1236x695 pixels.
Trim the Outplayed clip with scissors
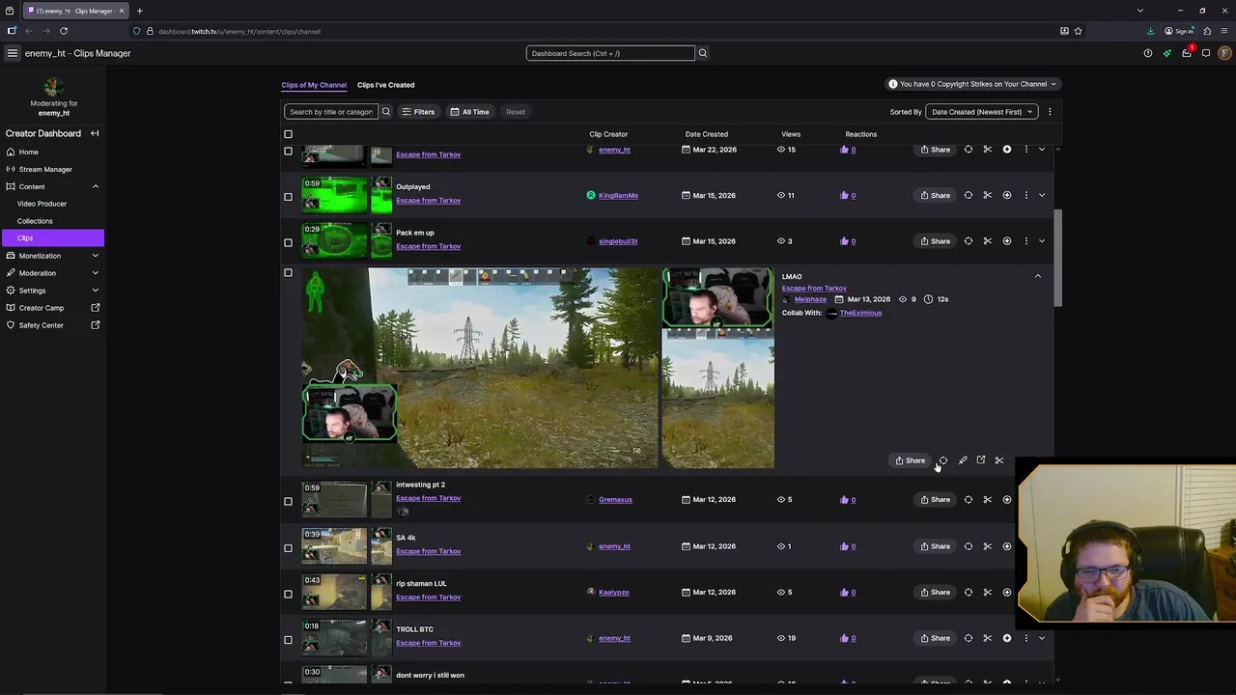[x=988, y=195]
